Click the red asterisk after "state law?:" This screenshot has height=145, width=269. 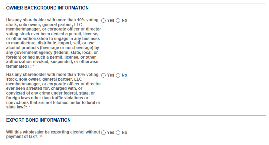pyautogui.click(x=30, y=107)
